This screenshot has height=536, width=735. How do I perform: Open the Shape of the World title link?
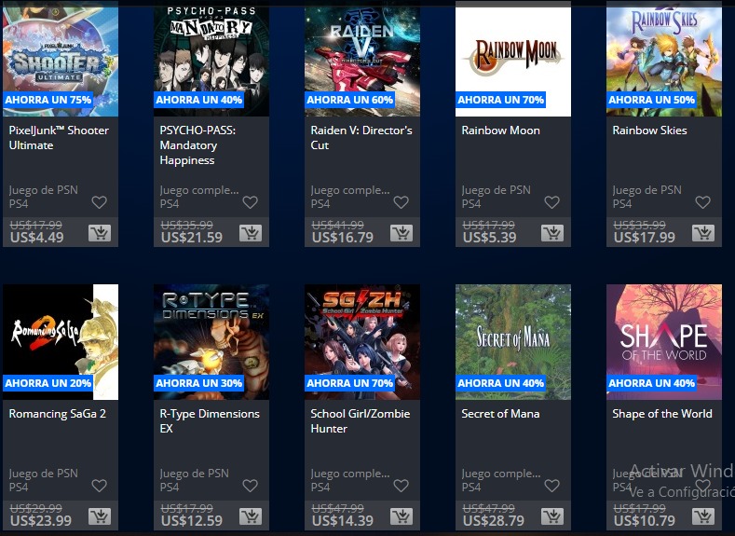coord(662,414)
